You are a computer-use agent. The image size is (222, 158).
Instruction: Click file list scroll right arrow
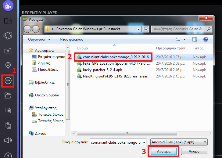pos(210,133)
